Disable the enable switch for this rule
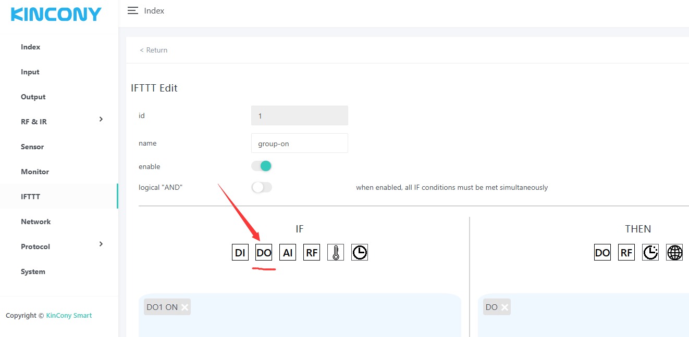 tap(262, 166)
